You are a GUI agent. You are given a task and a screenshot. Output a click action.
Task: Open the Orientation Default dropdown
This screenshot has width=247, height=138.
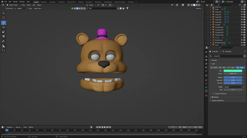(x=21, y=8)
